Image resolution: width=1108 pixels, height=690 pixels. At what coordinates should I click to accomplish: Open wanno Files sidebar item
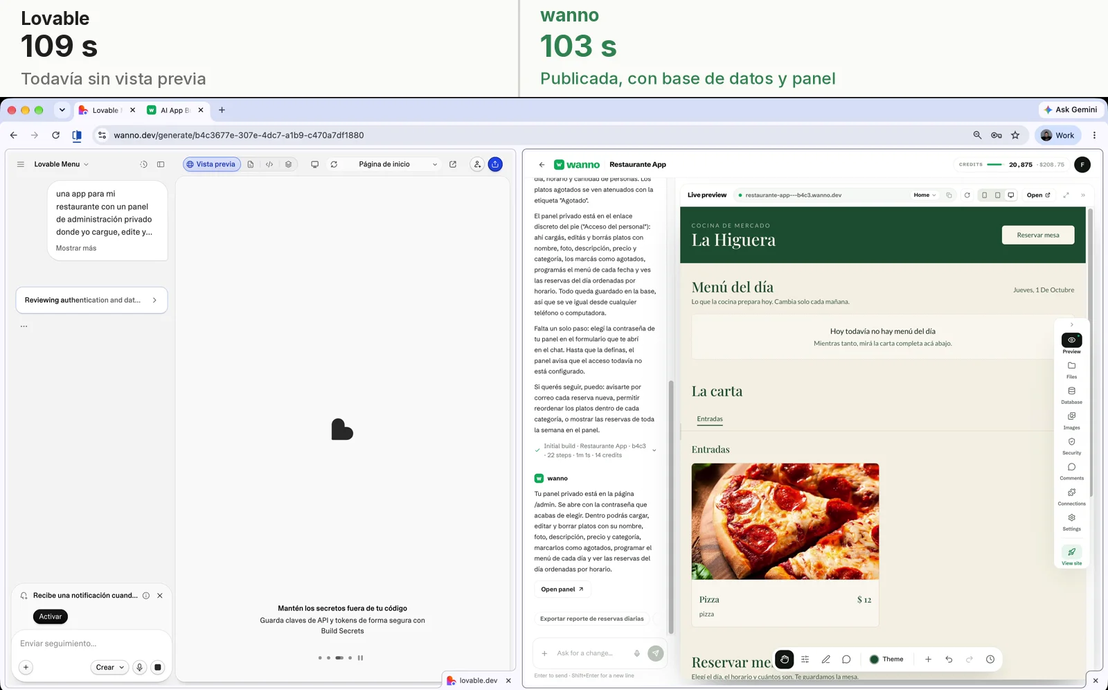[x=1071, y=369]
